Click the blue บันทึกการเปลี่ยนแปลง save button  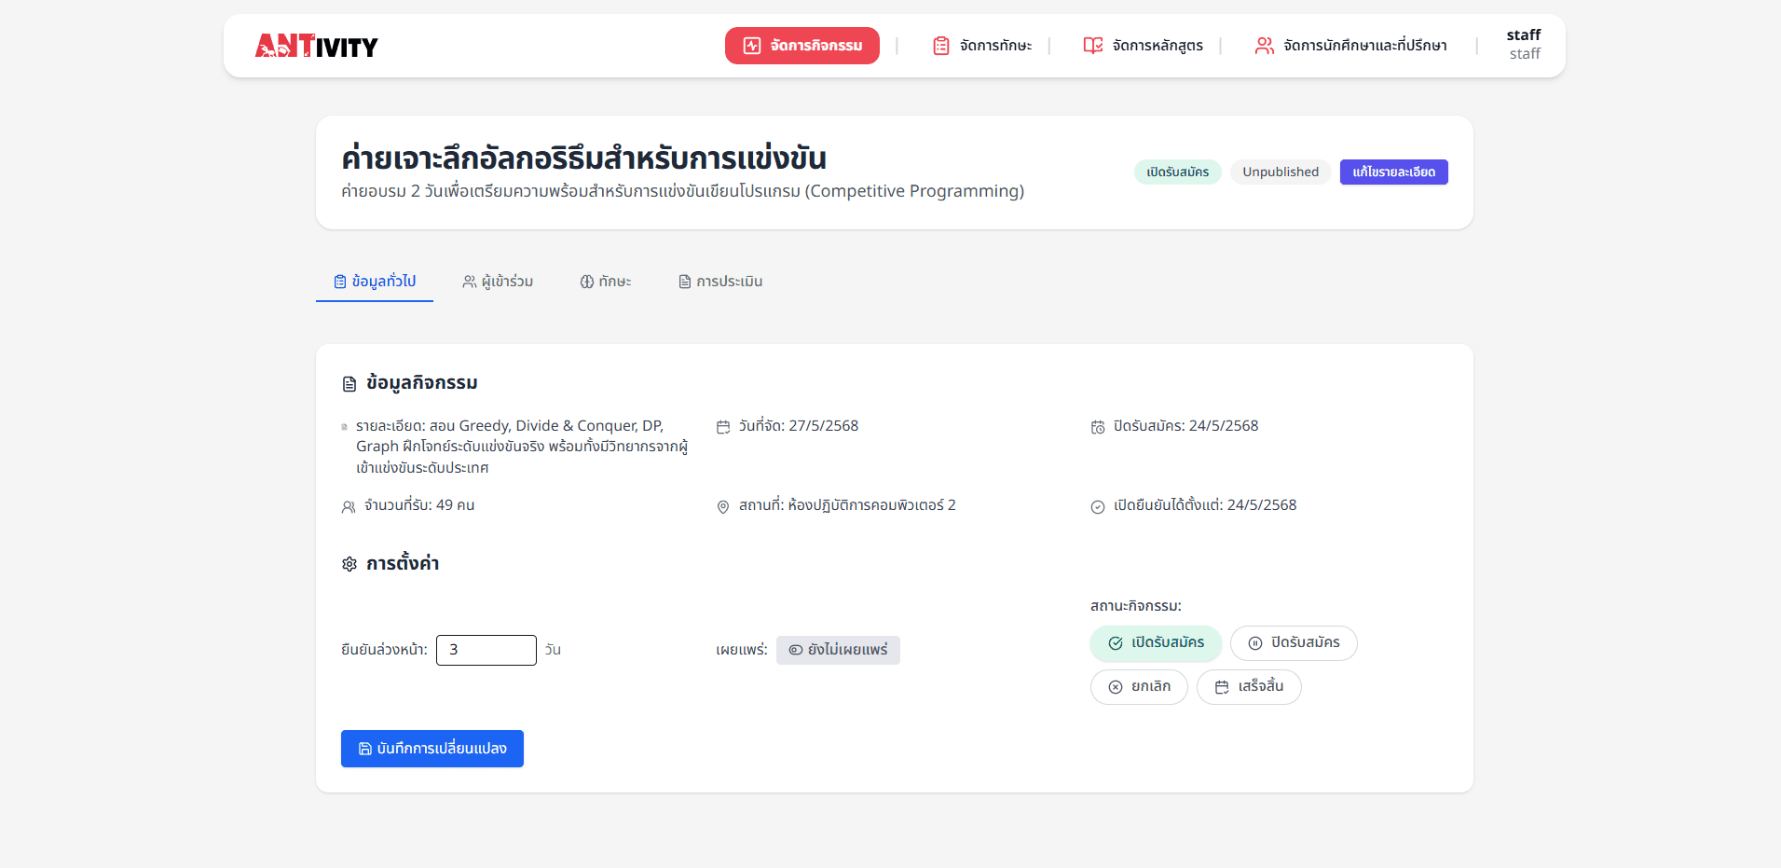432,749
